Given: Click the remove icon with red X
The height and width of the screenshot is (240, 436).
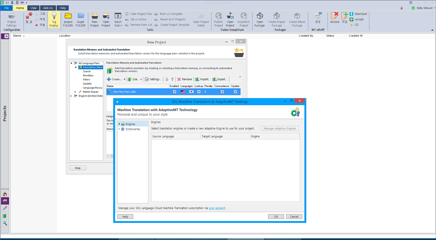Looking at the screenshot, I should click(334, 16).
